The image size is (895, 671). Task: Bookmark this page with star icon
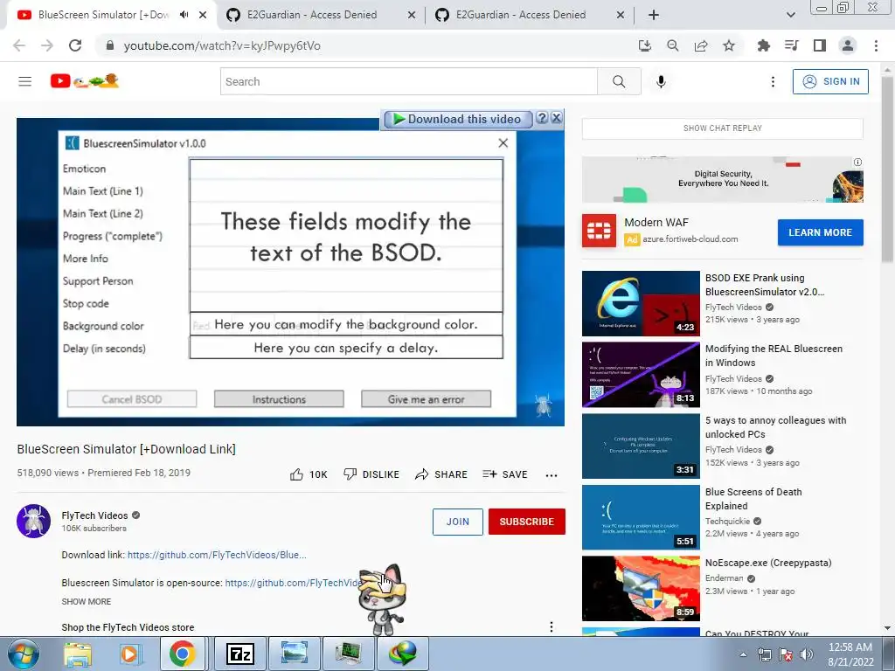(729, 45)
